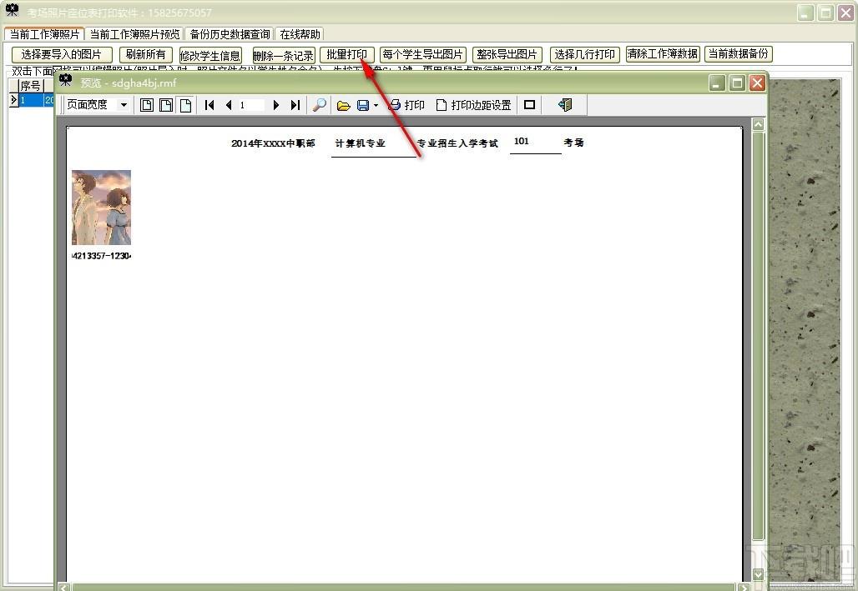Click the 批量打印 button
The image size is (858, 591).
coord(347,55)
